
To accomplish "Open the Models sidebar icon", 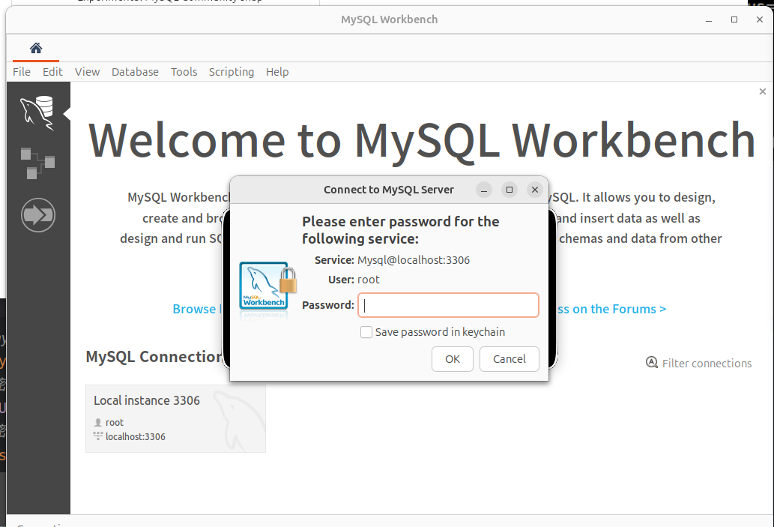I will 37,163.
